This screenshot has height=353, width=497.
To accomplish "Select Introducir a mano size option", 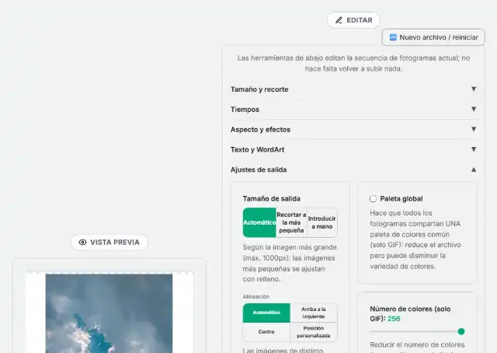I will click(x=321, y=222).
